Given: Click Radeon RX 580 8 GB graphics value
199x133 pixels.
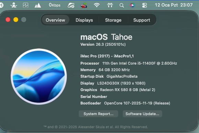Looking at the screenshot, I should tap(128, 90).
